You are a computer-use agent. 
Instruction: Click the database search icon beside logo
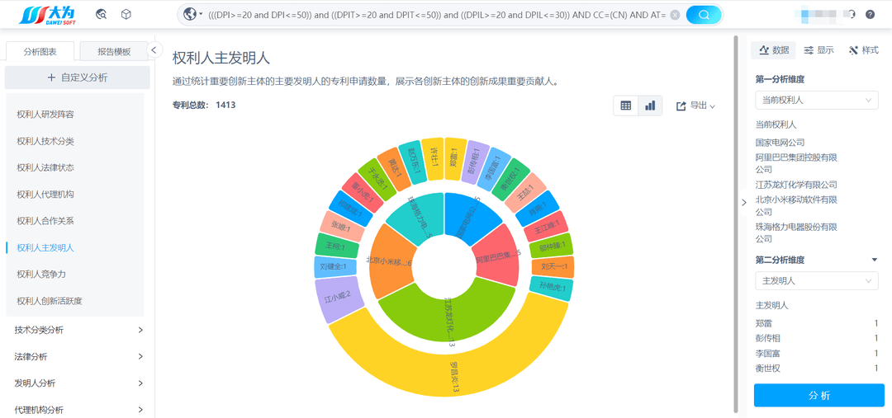pos(102,15)
